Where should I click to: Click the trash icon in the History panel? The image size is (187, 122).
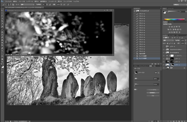click(x=159, y=64)
